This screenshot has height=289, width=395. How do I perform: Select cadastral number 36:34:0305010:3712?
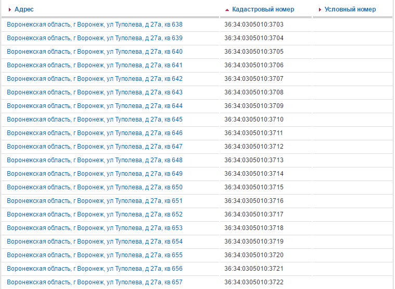[254, 147]
